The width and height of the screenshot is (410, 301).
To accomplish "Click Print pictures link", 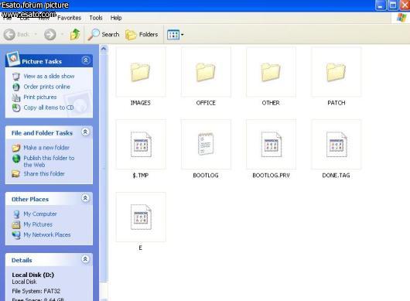I will coord(40,97).
